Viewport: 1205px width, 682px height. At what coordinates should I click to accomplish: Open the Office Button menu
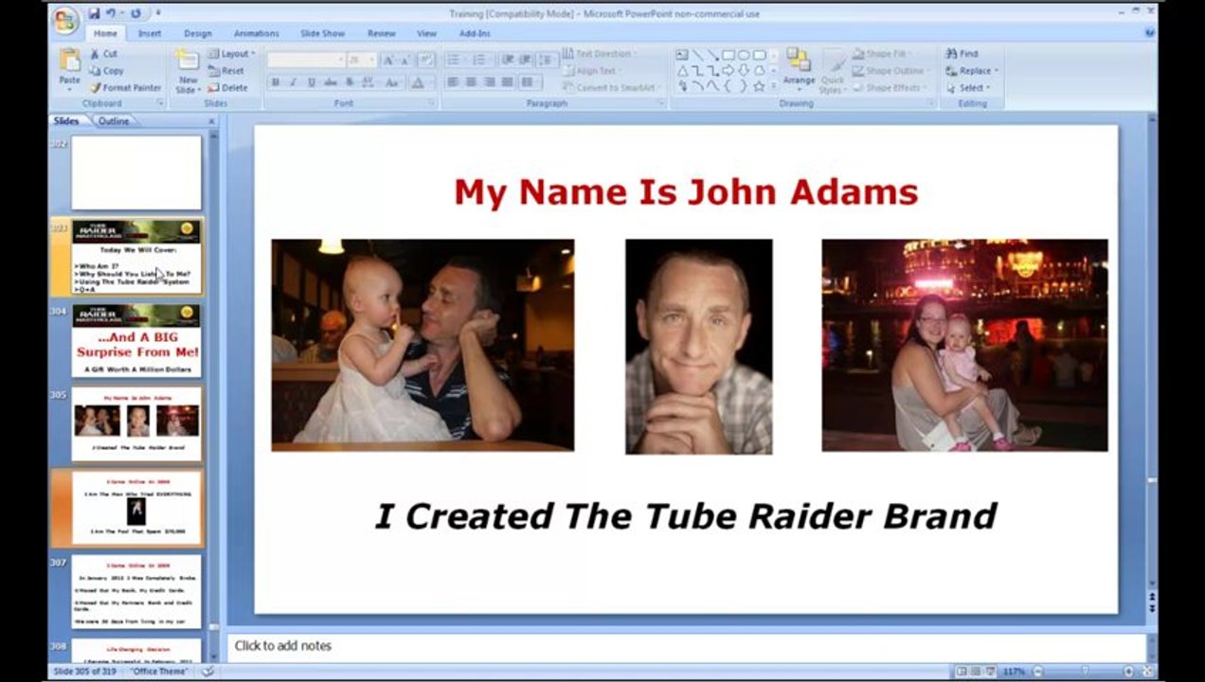[x=65, y=20]
